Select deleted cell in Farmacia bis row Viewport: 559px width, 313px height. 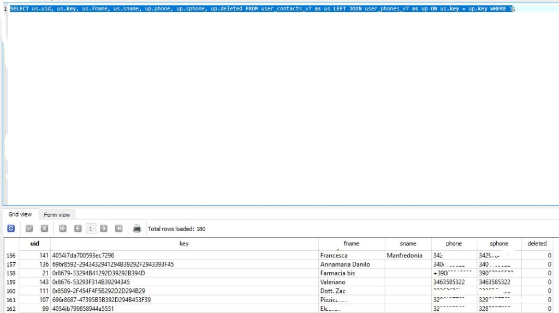(537, 273)
